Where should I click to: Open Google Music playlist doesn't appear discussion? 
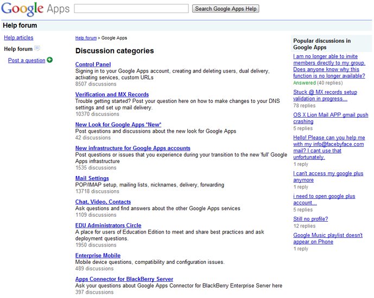click(328, 238)
